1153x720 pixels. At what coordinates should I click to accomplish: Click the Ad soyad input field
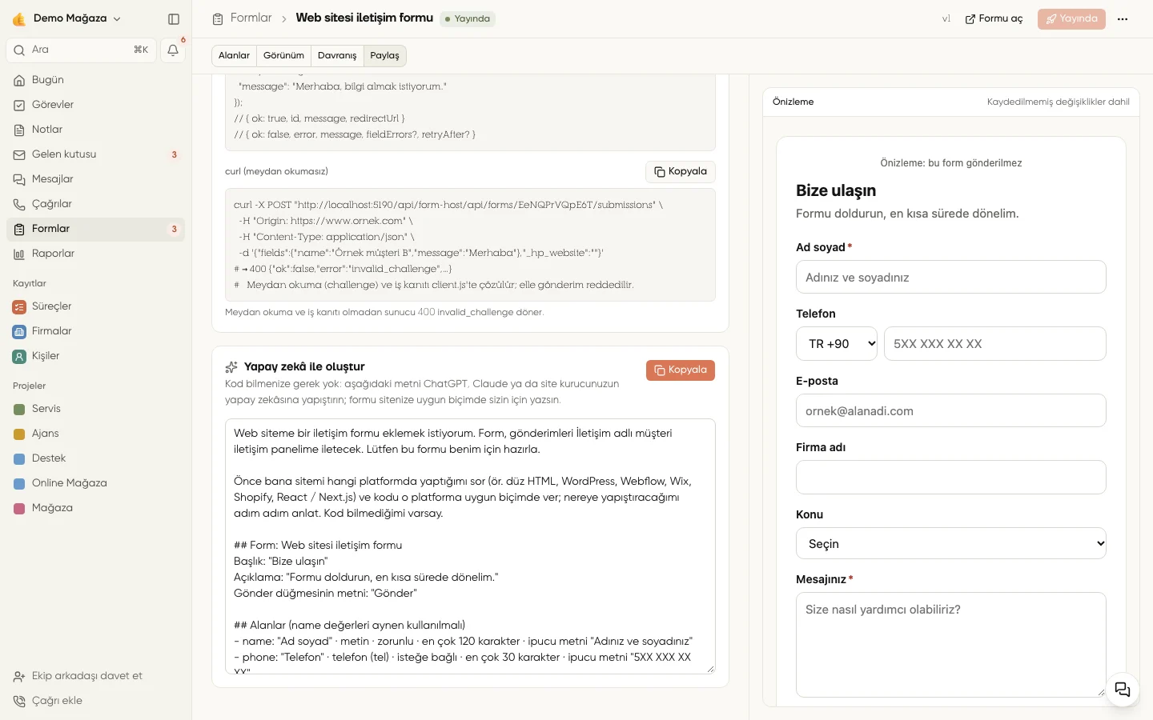(x=951, y=278)
